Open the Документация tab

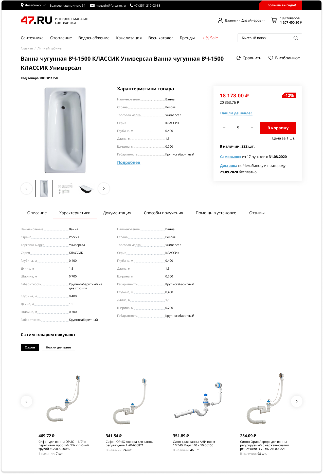(x=117, y=213)
